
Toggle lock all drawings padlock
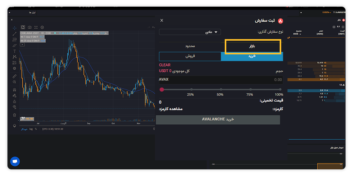click(x=15, y=101)
